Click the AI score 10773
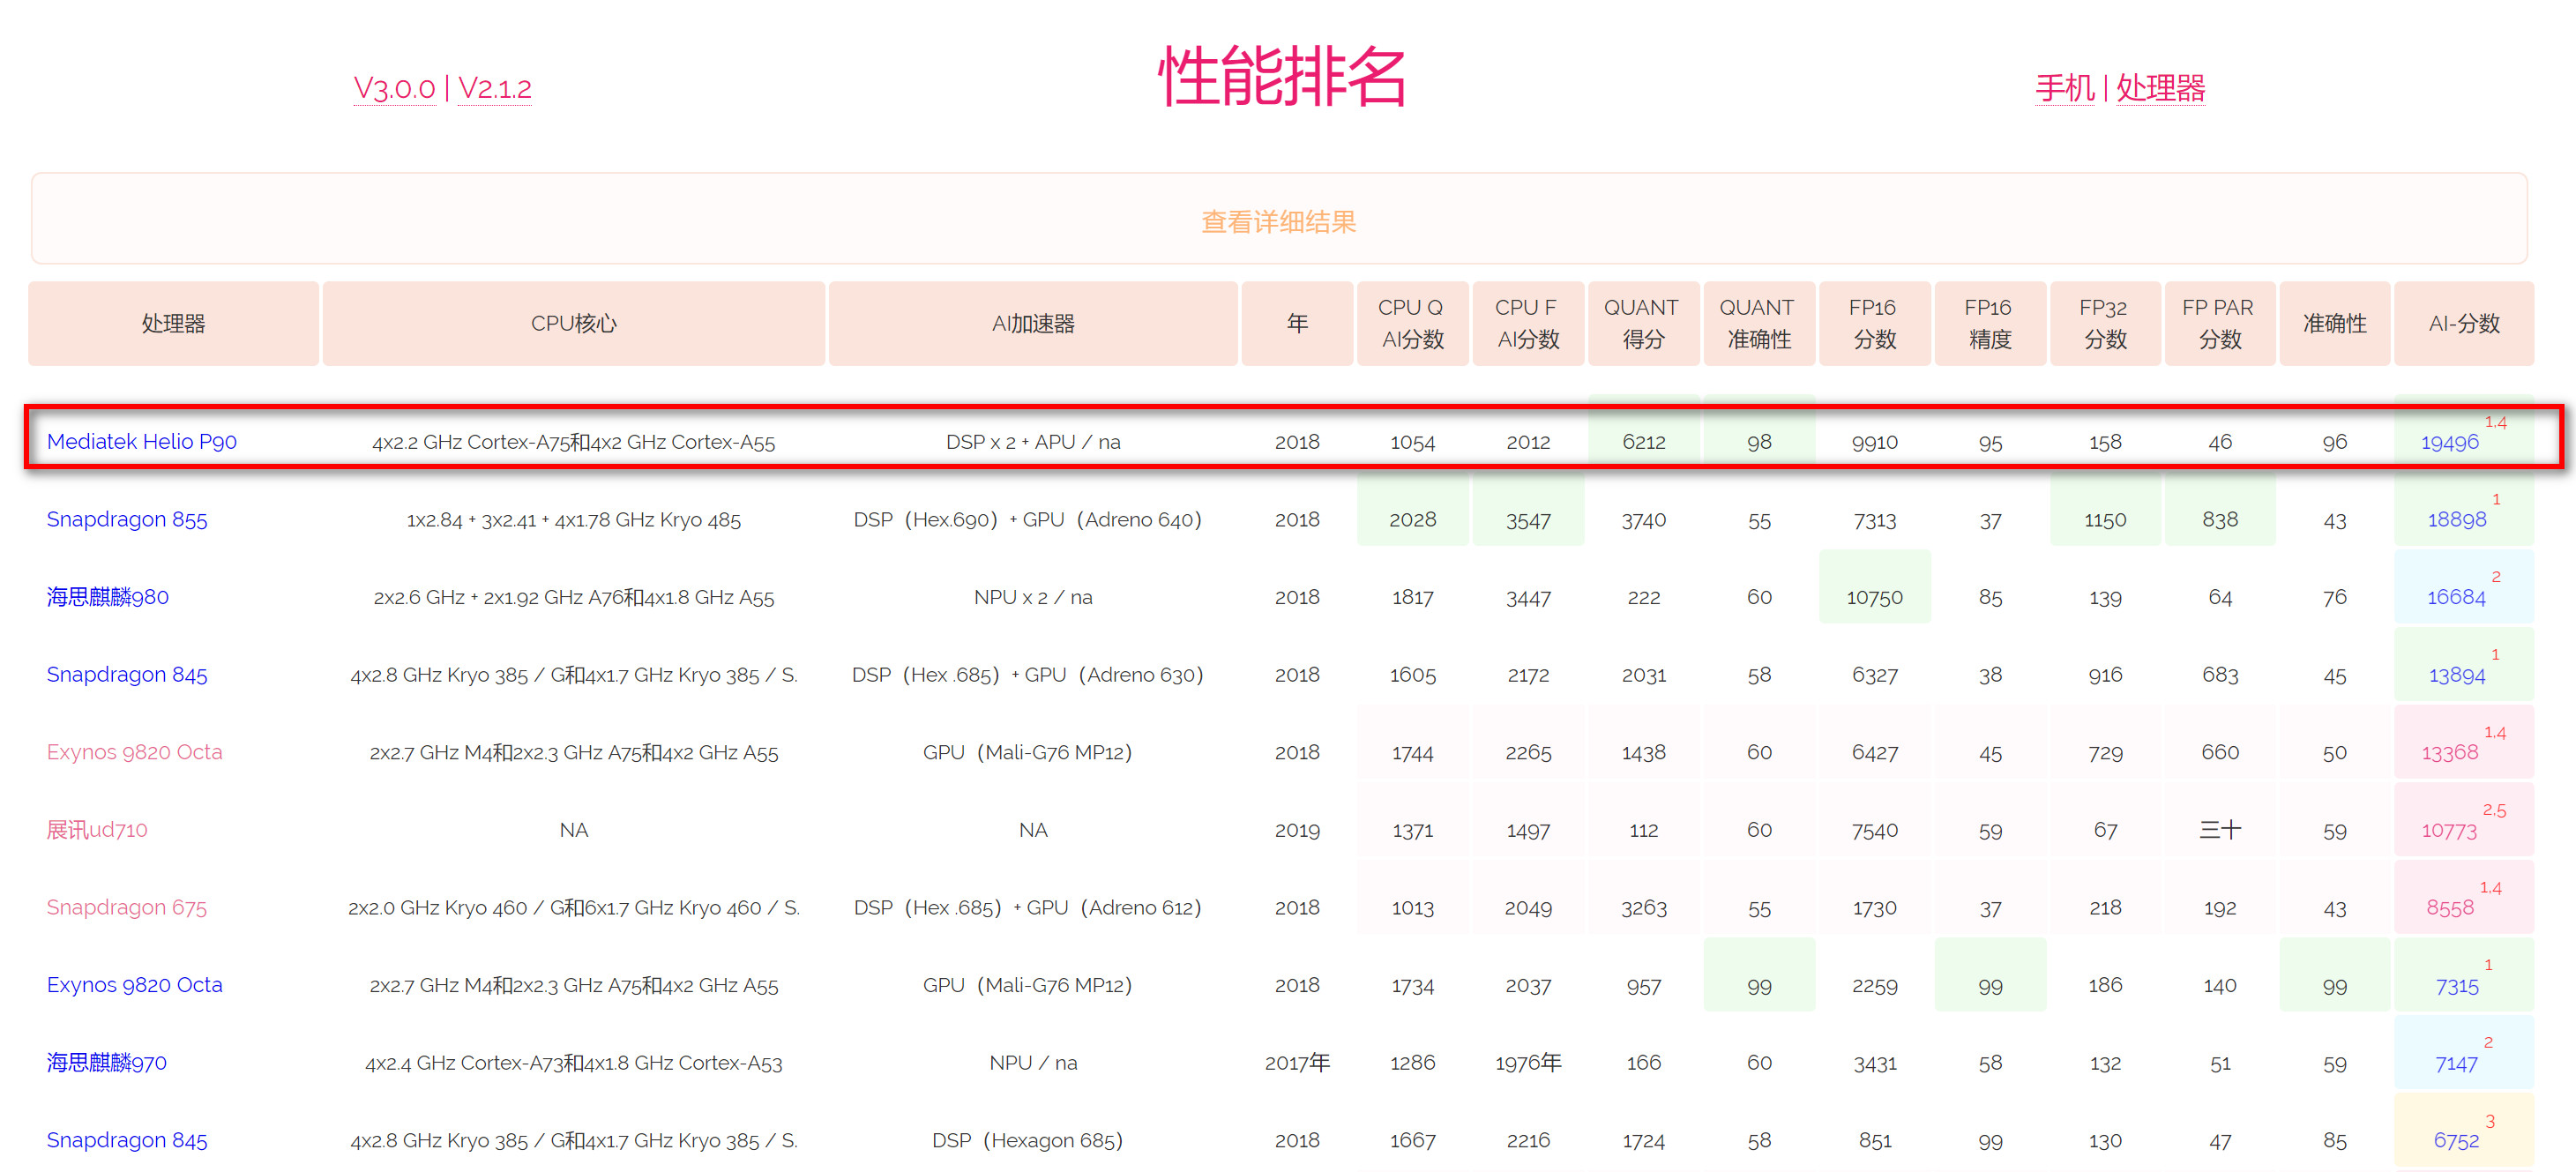 pyautogui.click(x=2449, y=830)
